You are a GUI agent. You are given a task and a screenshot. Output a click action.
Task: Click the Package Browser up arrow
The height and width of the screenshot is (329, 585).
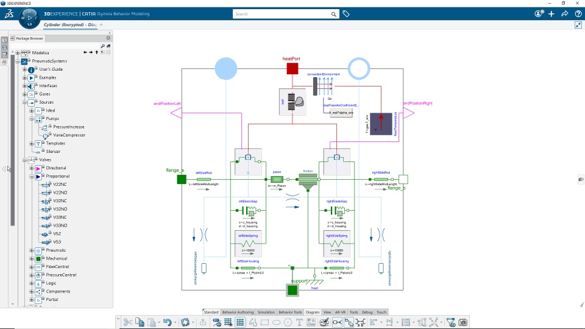[x=97, y=52]
